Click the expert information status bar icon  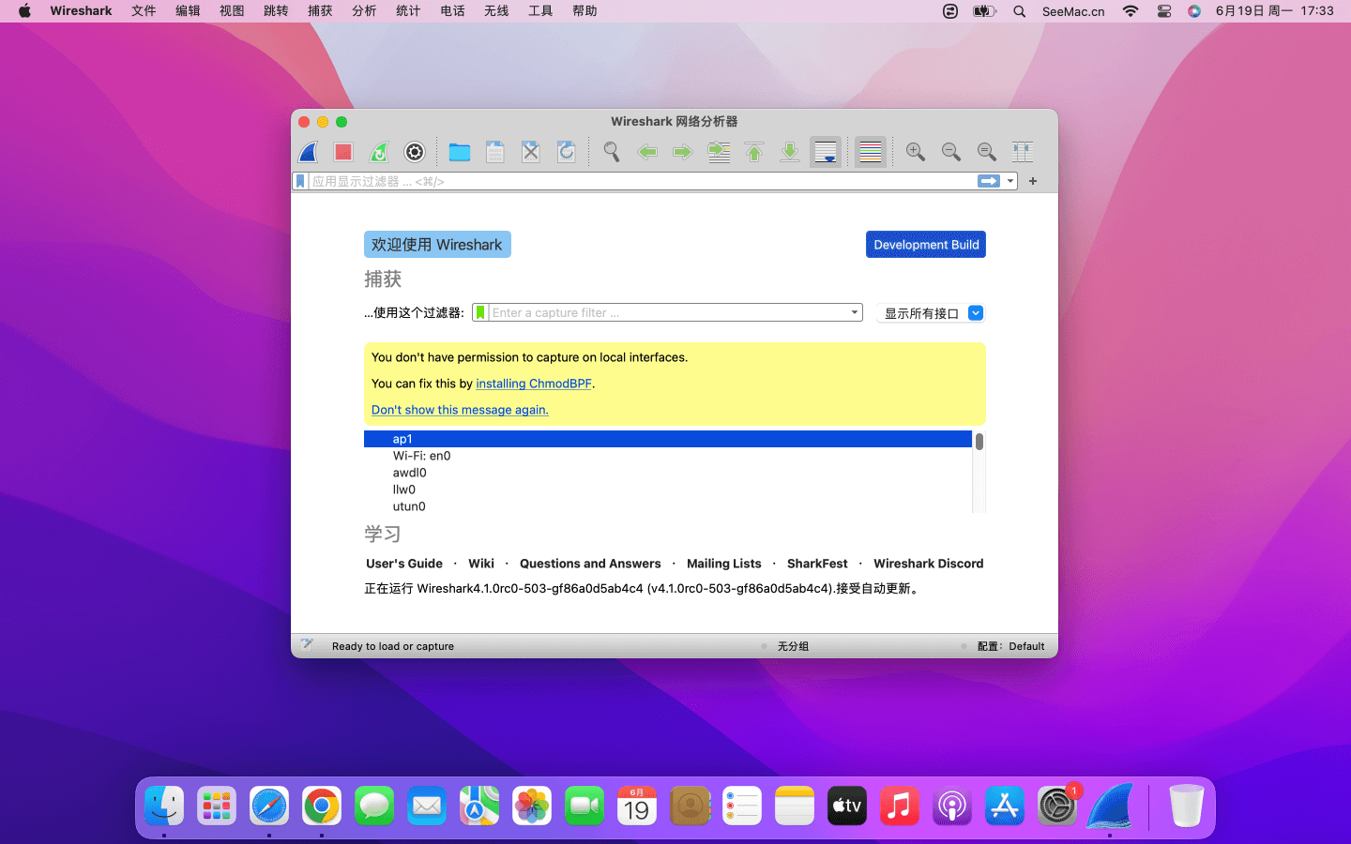[x=307, y=645]
